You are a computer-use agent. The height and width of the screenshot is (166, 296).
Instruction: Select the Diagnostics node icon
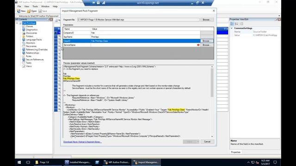click(x=24, y=30)
